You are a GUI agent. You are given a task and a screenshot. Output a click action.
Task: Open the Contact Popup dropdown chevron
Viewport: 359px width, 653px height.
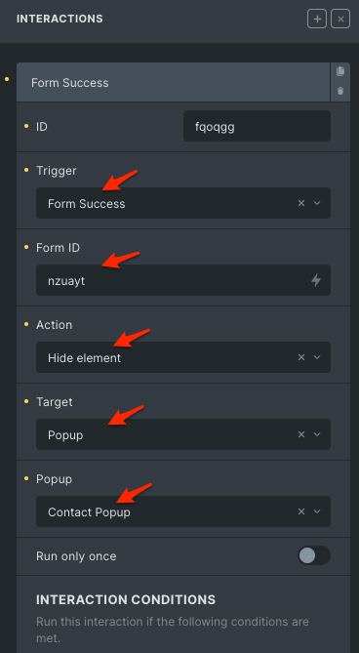coord(317,511)
